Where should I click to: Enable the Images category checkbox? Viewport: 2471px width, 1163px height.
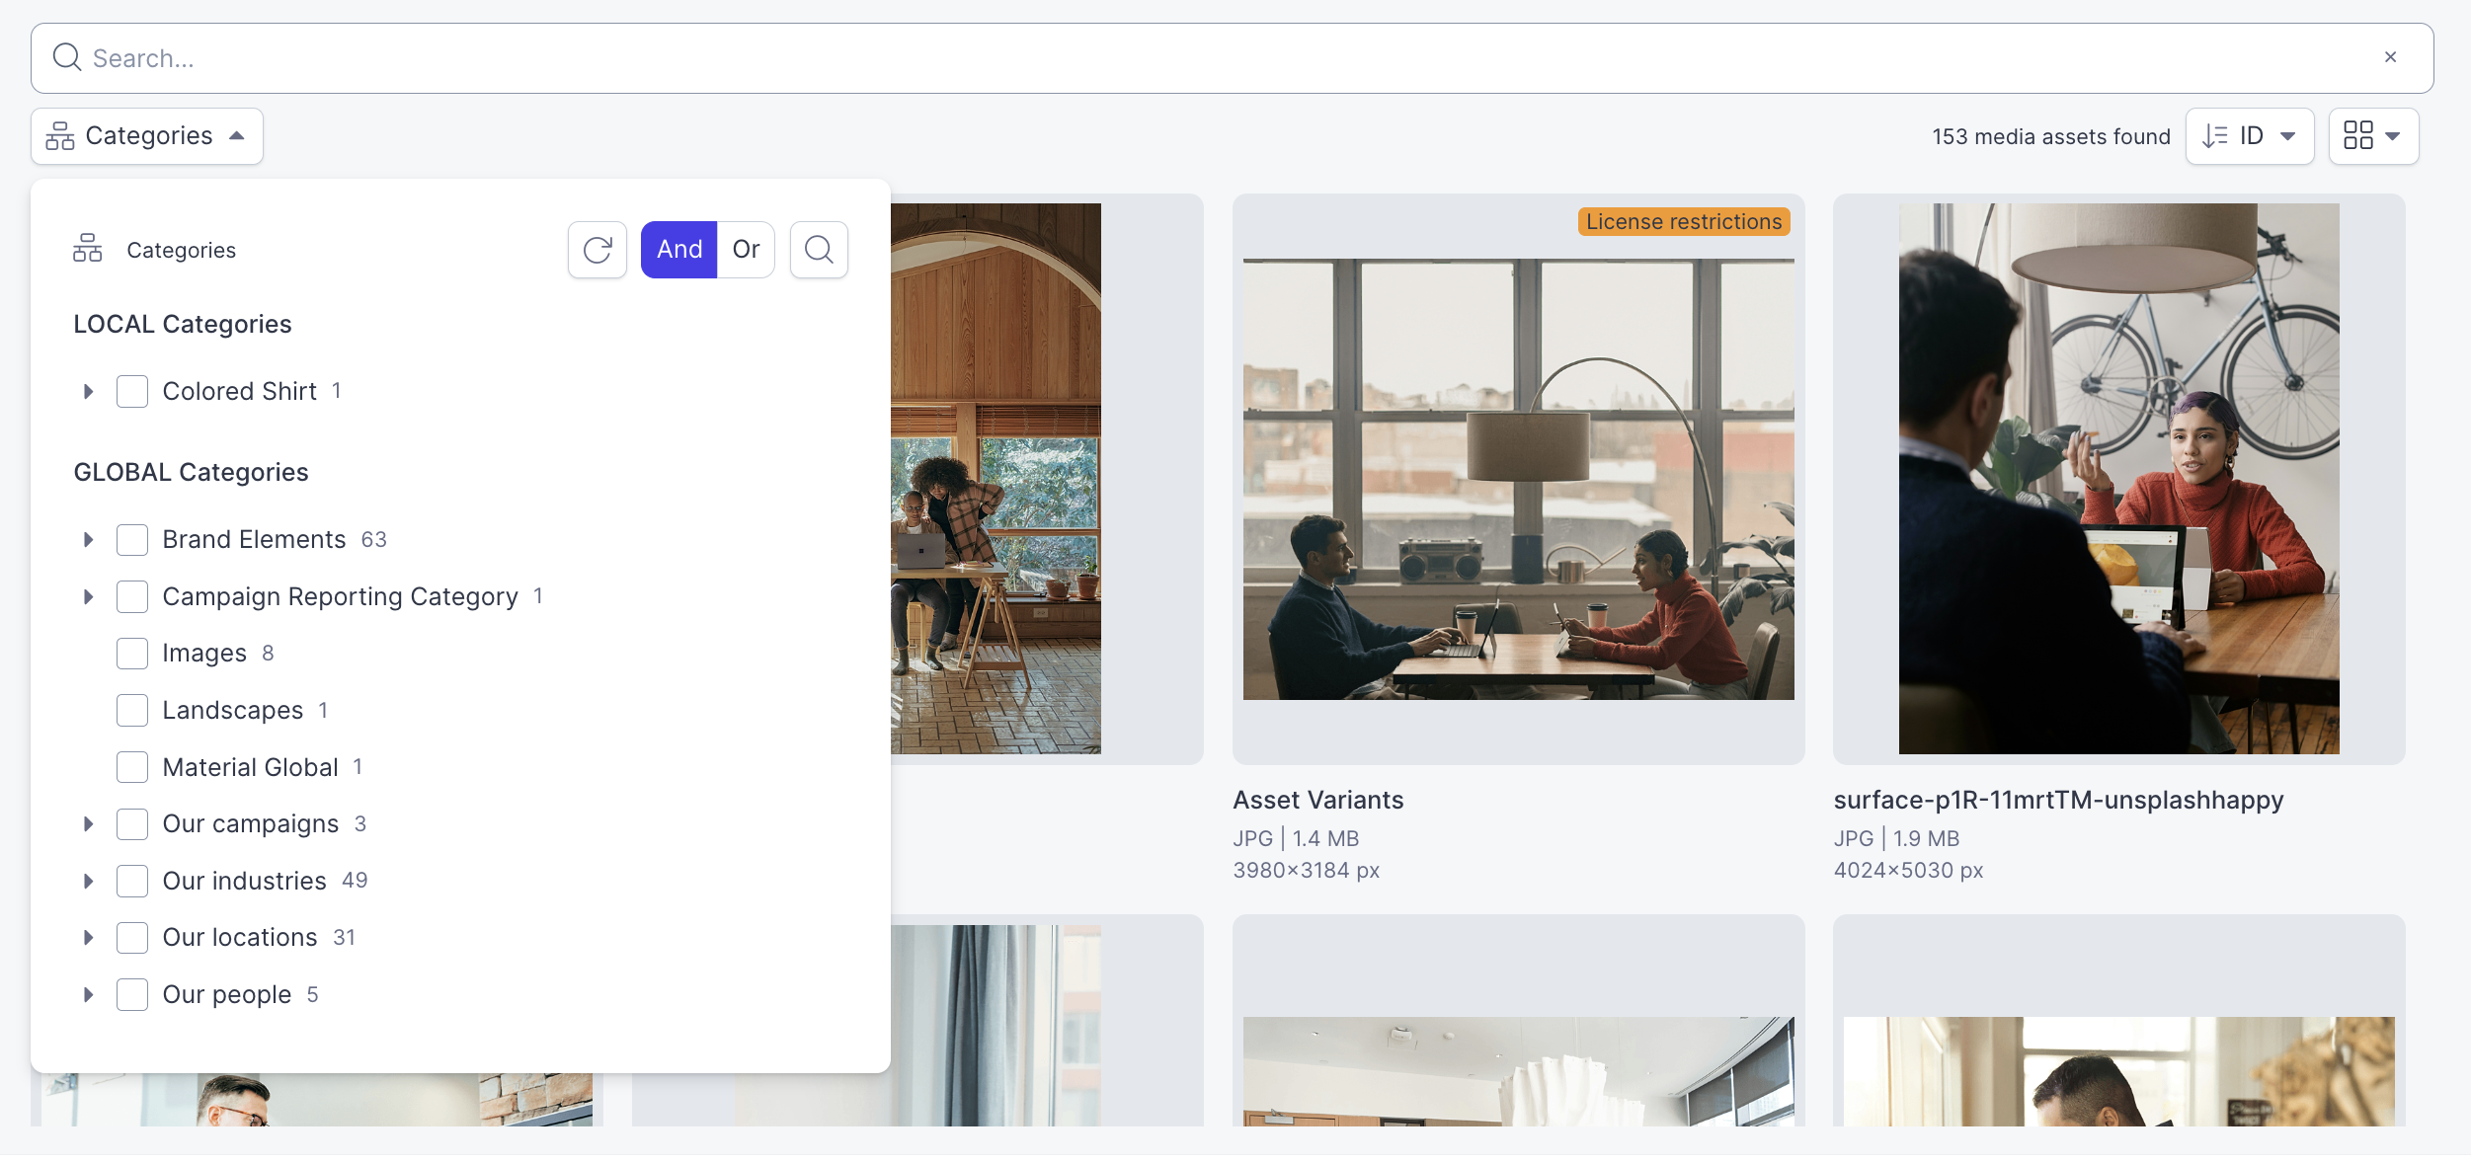(132, 654)
